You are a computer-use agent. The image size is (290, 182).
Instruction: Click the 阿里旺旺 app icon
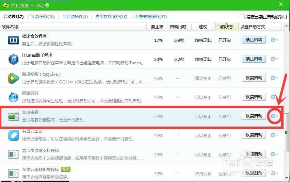click(14, 97)
